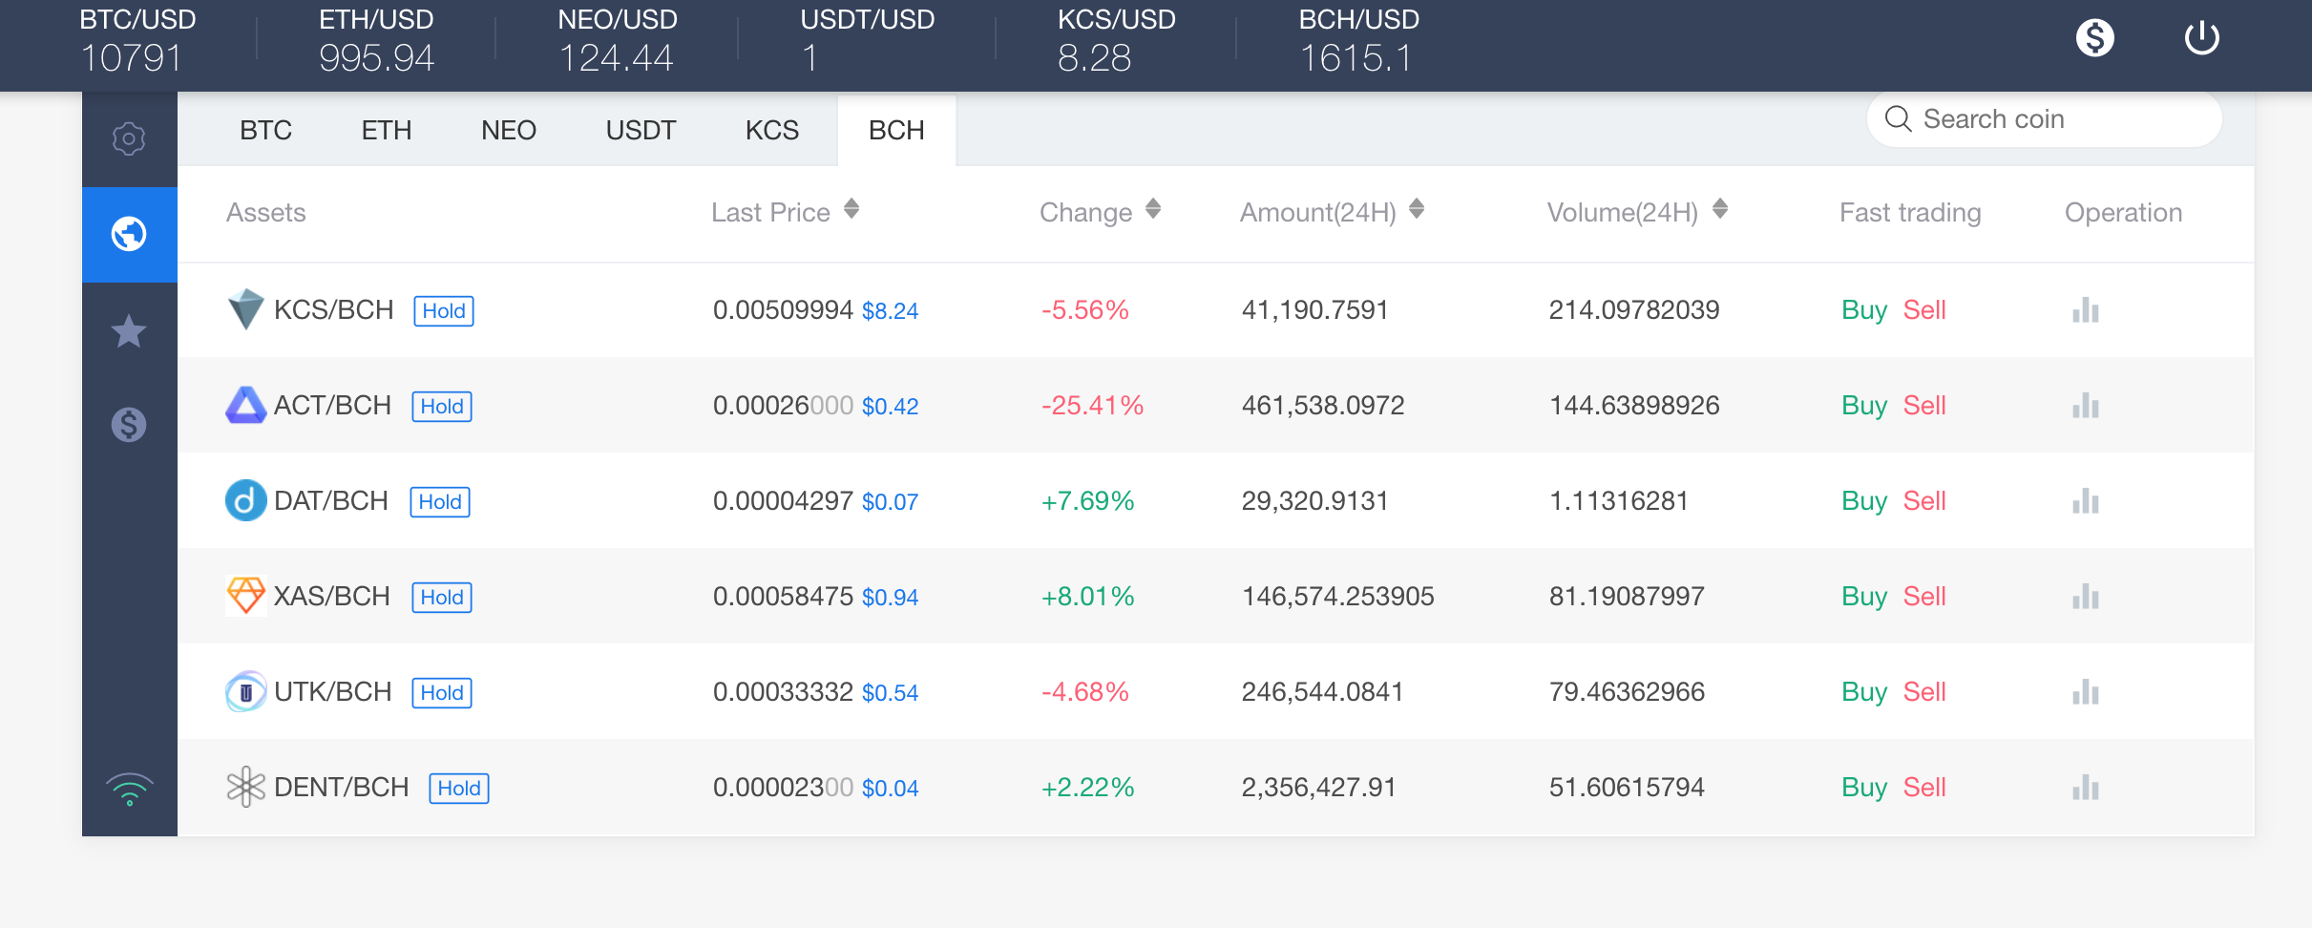Click the XAS/BCH pair name
Viewport: 2312px width, 928px height.
[332, 597]
